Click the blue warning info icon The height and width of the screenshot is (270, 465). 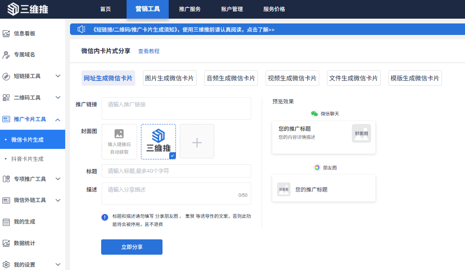point(105,217)
